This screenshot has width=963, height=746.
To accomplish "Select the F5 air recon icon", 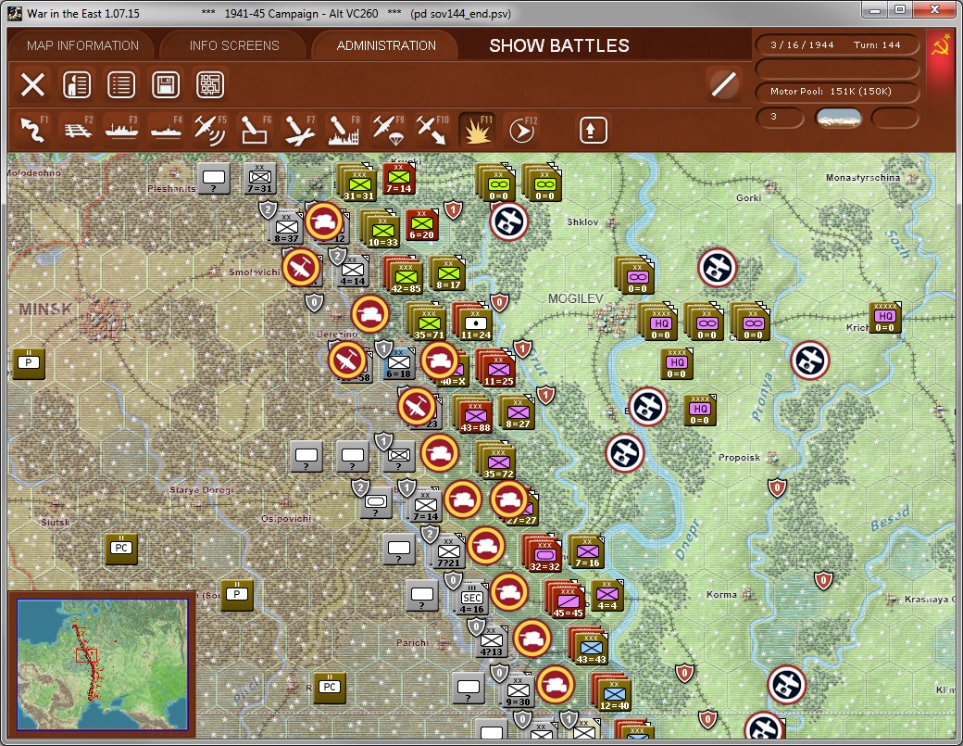I will tap(210, 130).
